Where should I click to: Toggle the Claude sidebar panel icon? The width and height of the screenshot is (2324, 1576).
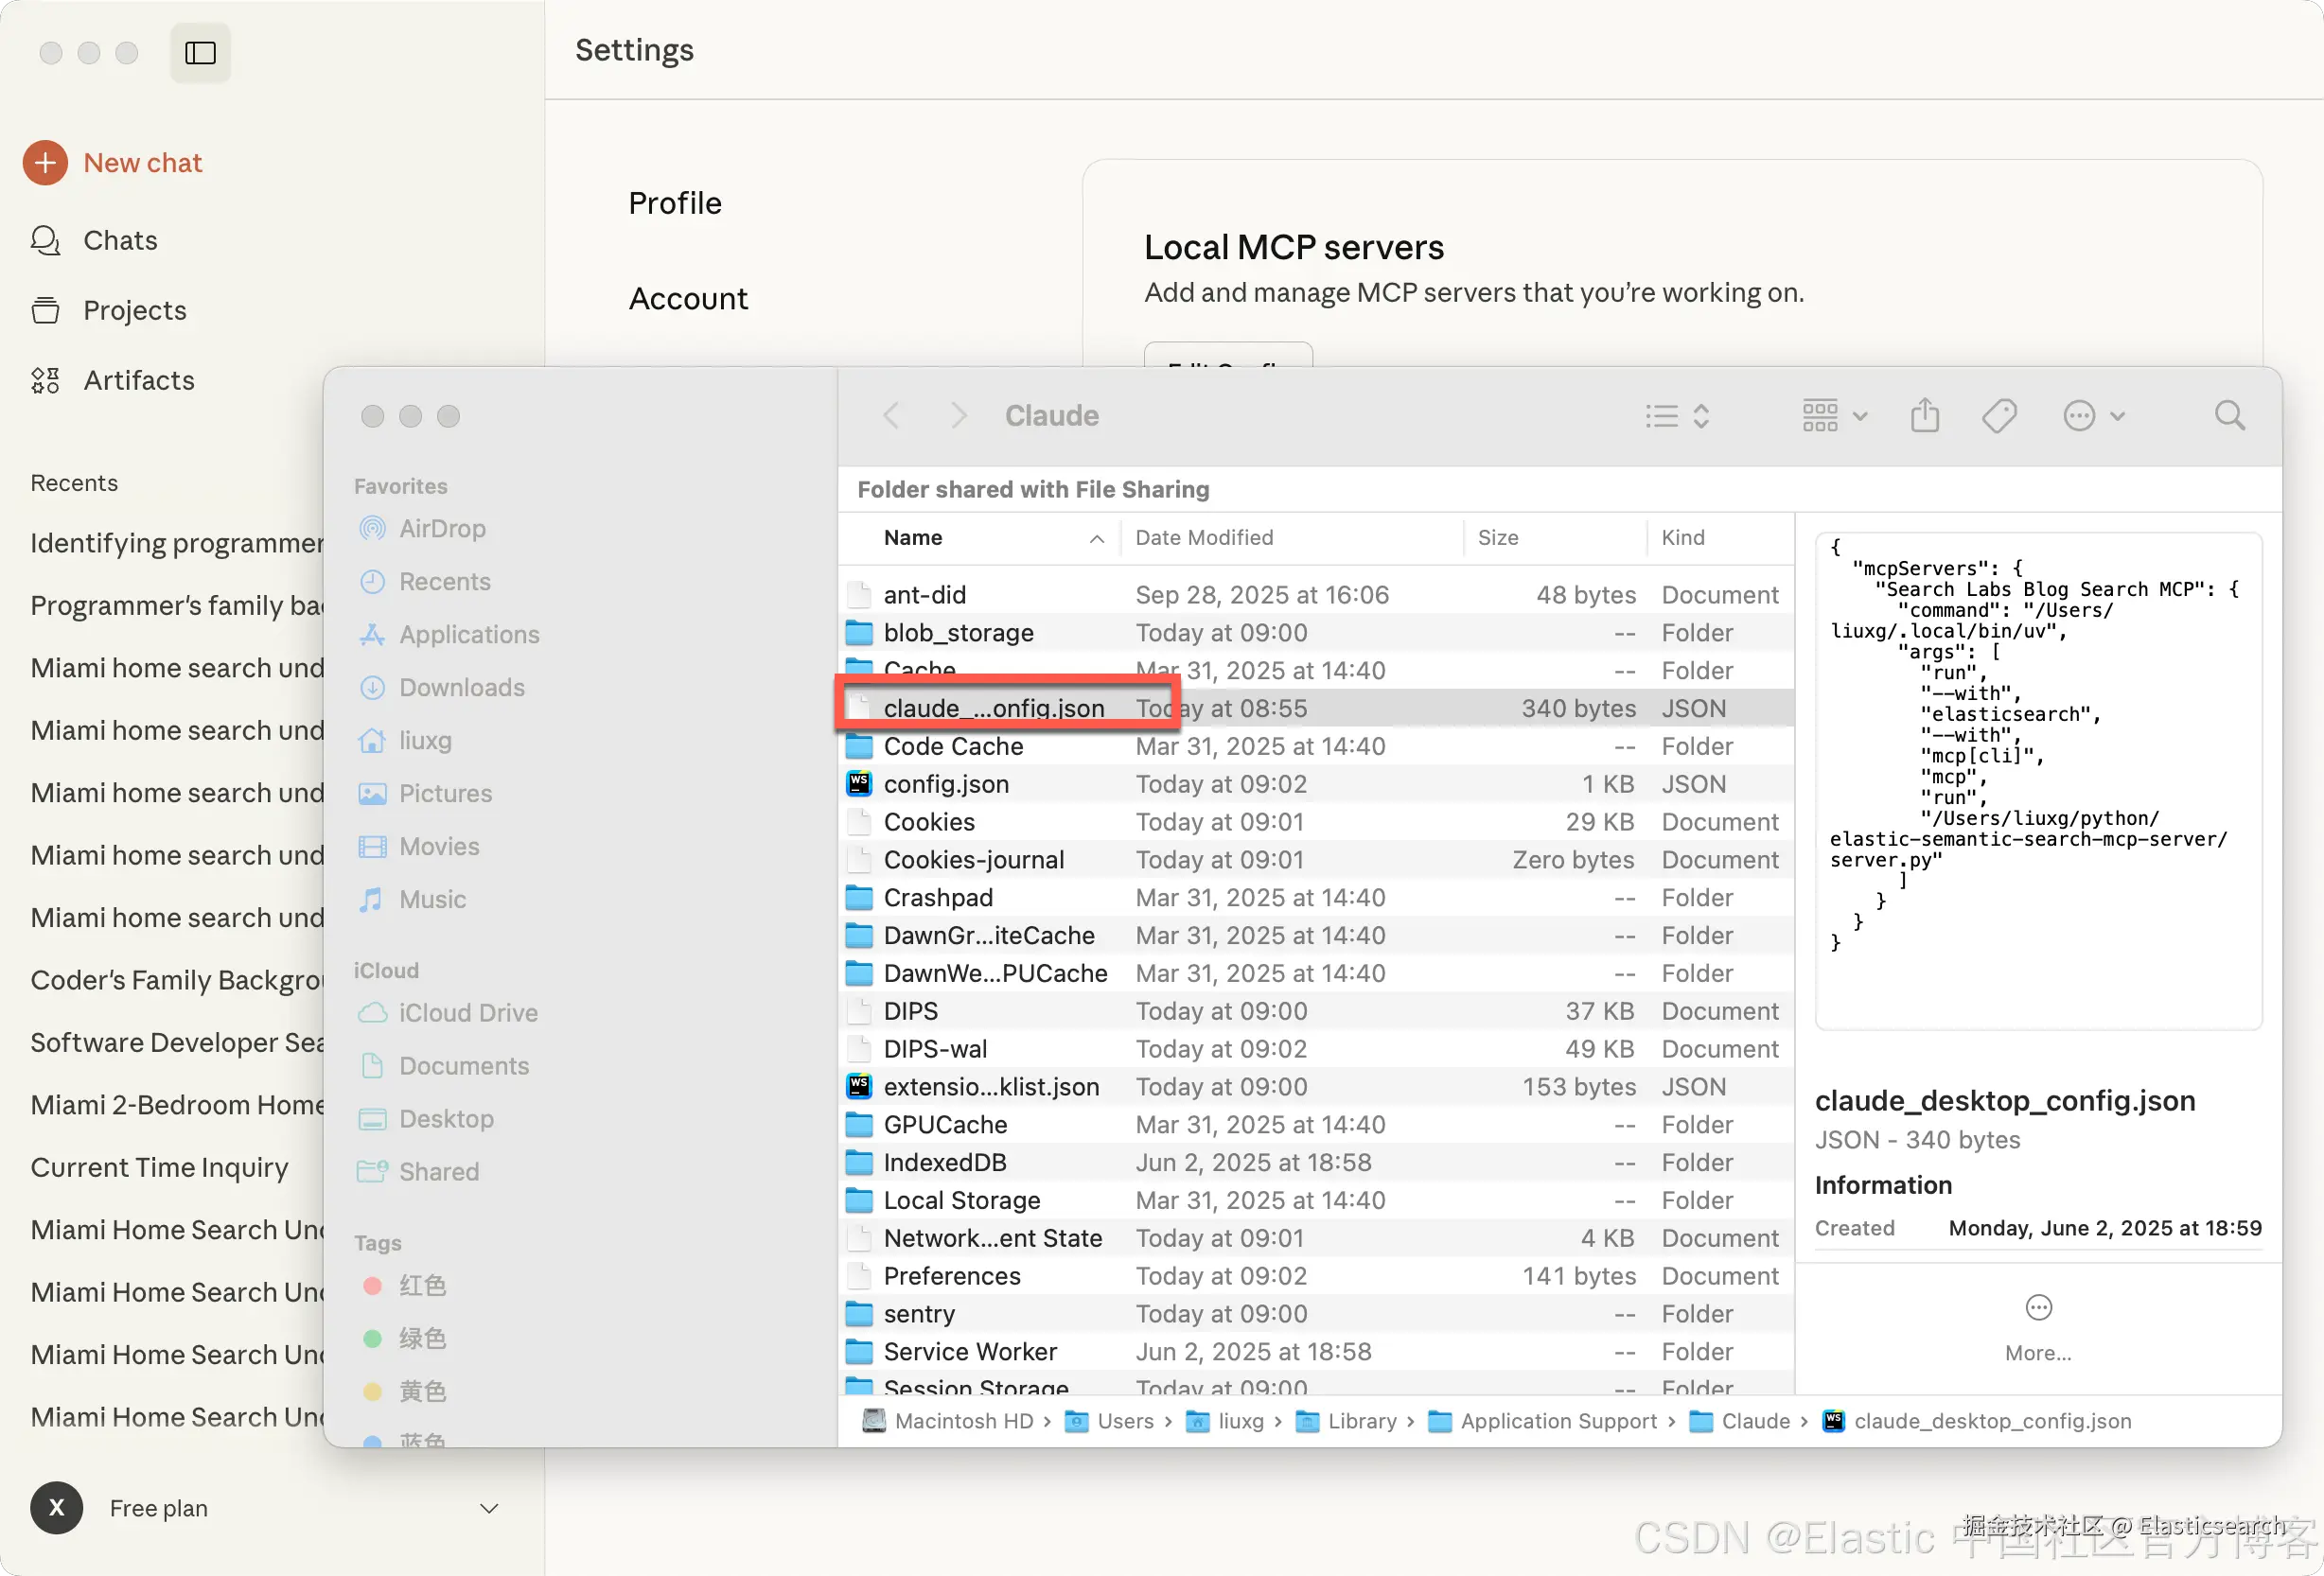tap(200, 52)
